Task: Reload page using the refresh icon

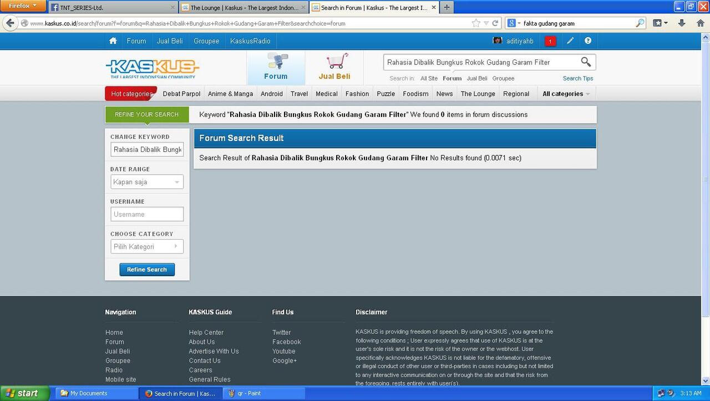Action: coord(496,23)
